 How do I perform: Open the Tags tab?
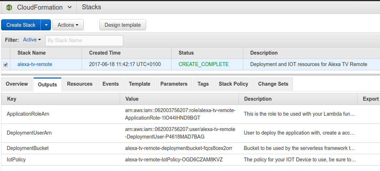[203, 84]
